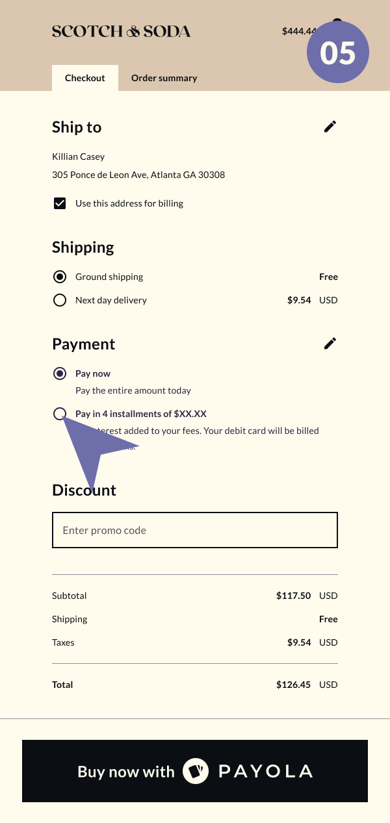Screen dimensions: 390x823
Task: Choose Pay in 4 installments option
Action: click(59, 413)
